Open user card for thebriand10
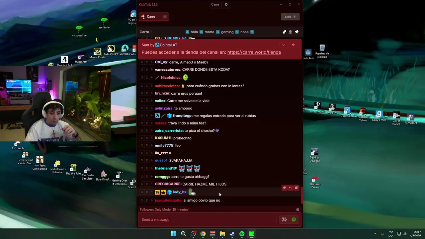 [x=166, y=168]
